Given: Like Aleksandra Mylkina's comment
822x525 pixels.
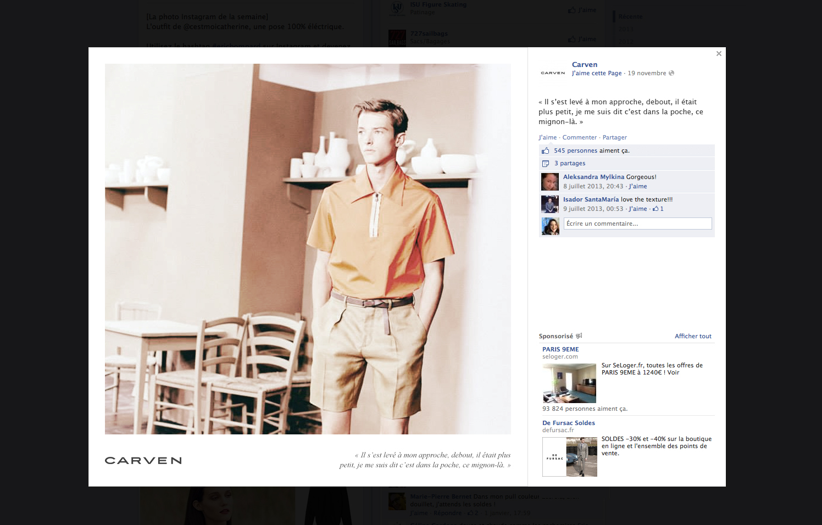Looking at the screenshot, I should click(x=638, y=186).
